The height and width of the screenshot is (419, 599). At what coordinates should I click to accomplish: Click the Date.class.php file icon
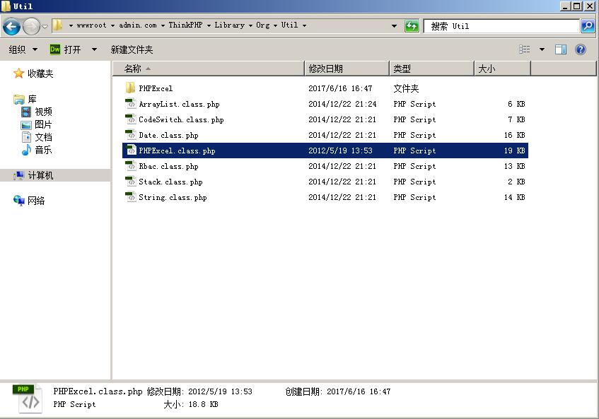(x=131, y=135)
